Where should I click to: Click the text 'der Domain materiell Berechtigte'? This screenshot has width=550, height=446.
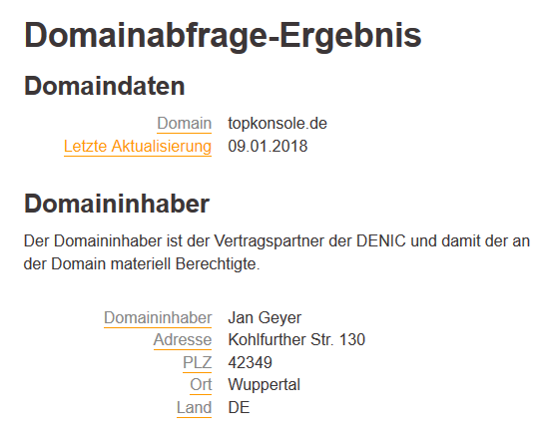tap(142, 264)
